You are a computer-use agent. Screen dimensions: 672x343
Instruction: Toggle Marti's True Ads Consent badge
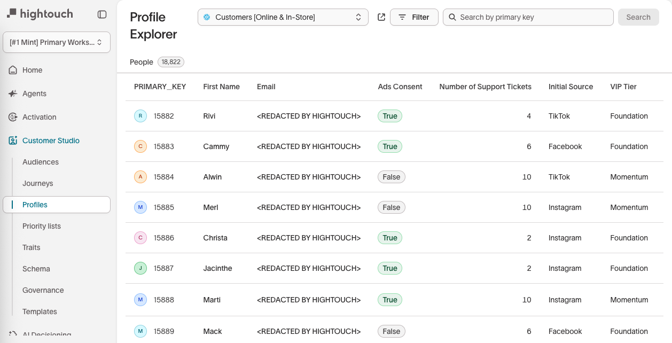pyautogui.click(x=389, y=300)
